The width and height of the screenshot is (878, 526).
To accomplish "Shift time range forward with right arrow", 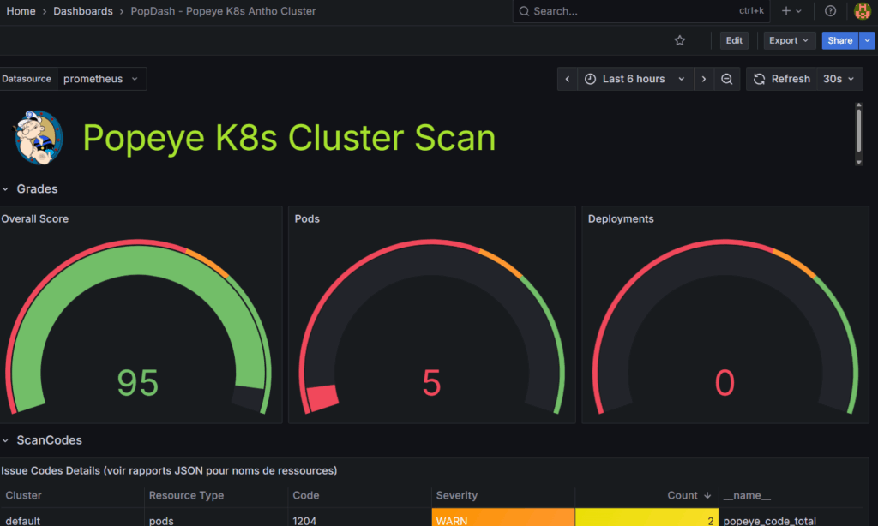I will [704, 79].
